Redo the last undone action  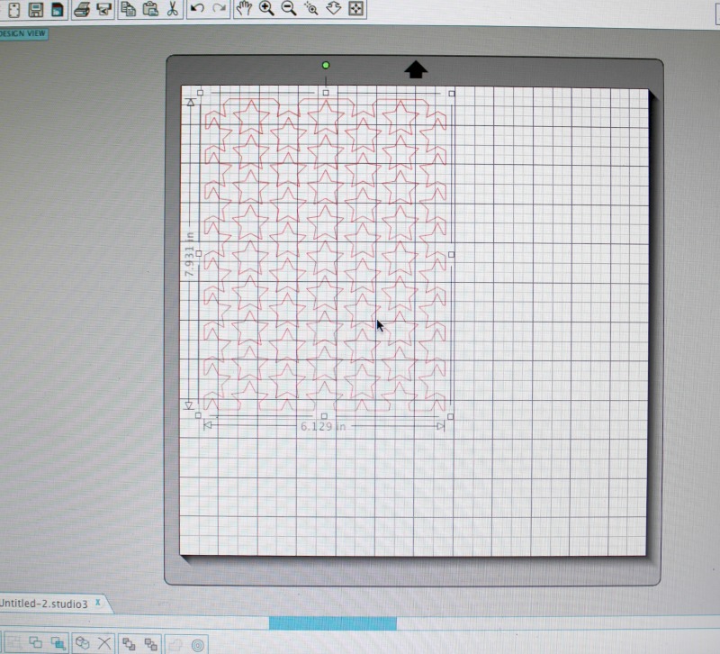coord(219,9)
